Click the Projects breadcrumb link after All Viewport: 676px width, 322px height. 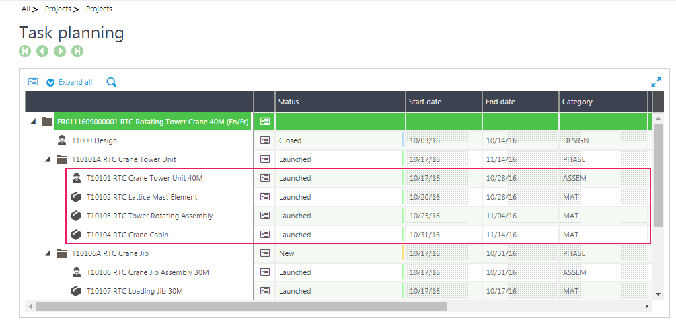(58, 9)
